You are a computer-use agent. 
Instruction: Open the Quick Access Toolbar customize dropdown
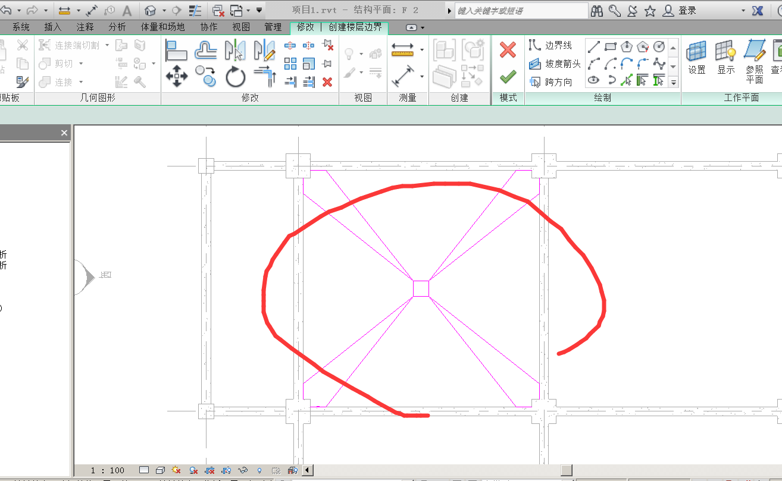coord(259,10)
